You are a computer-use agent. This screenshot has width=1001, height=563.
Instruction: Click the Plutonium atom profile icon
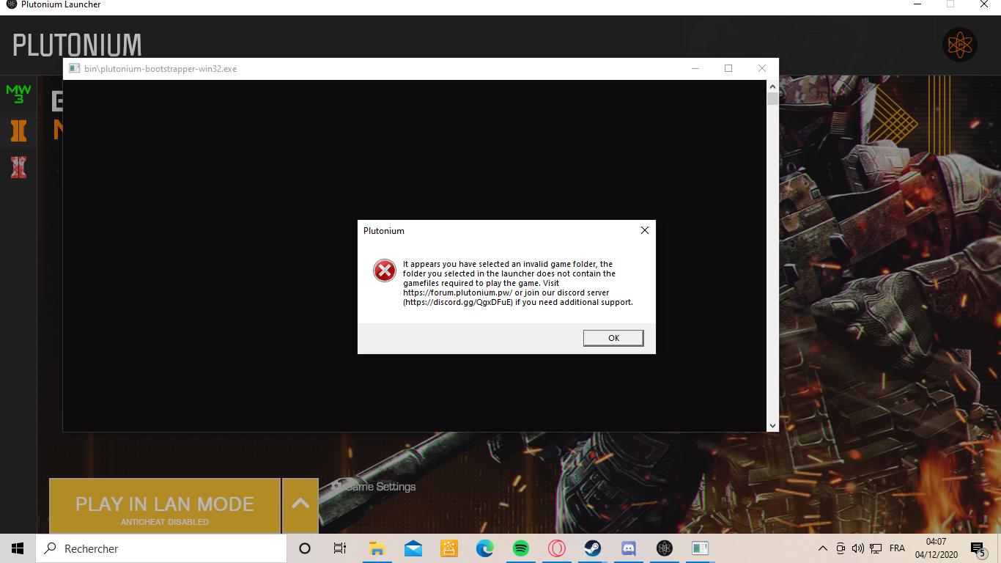pyautogui.click(x=959, y=45)
